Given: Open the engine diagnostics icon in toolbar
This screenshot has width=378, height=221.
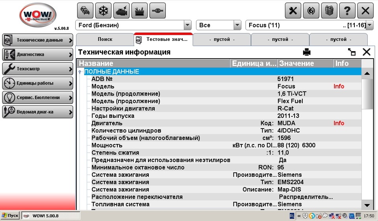Looking at the screenshot, I should click(121, 11).
